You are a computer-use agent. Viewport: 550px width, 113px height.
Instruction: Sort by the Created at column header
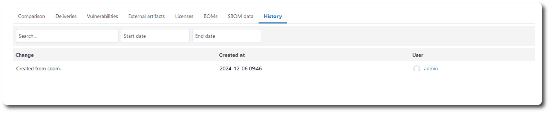click(232, 55)
